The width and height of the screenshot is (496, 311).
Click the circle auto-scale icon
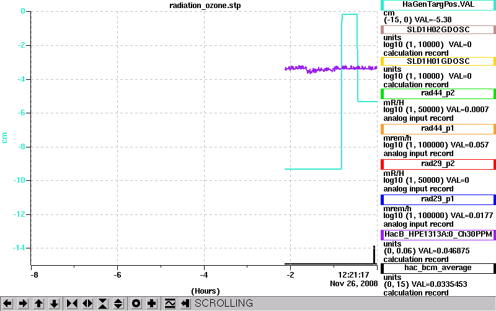pos(136,304)
